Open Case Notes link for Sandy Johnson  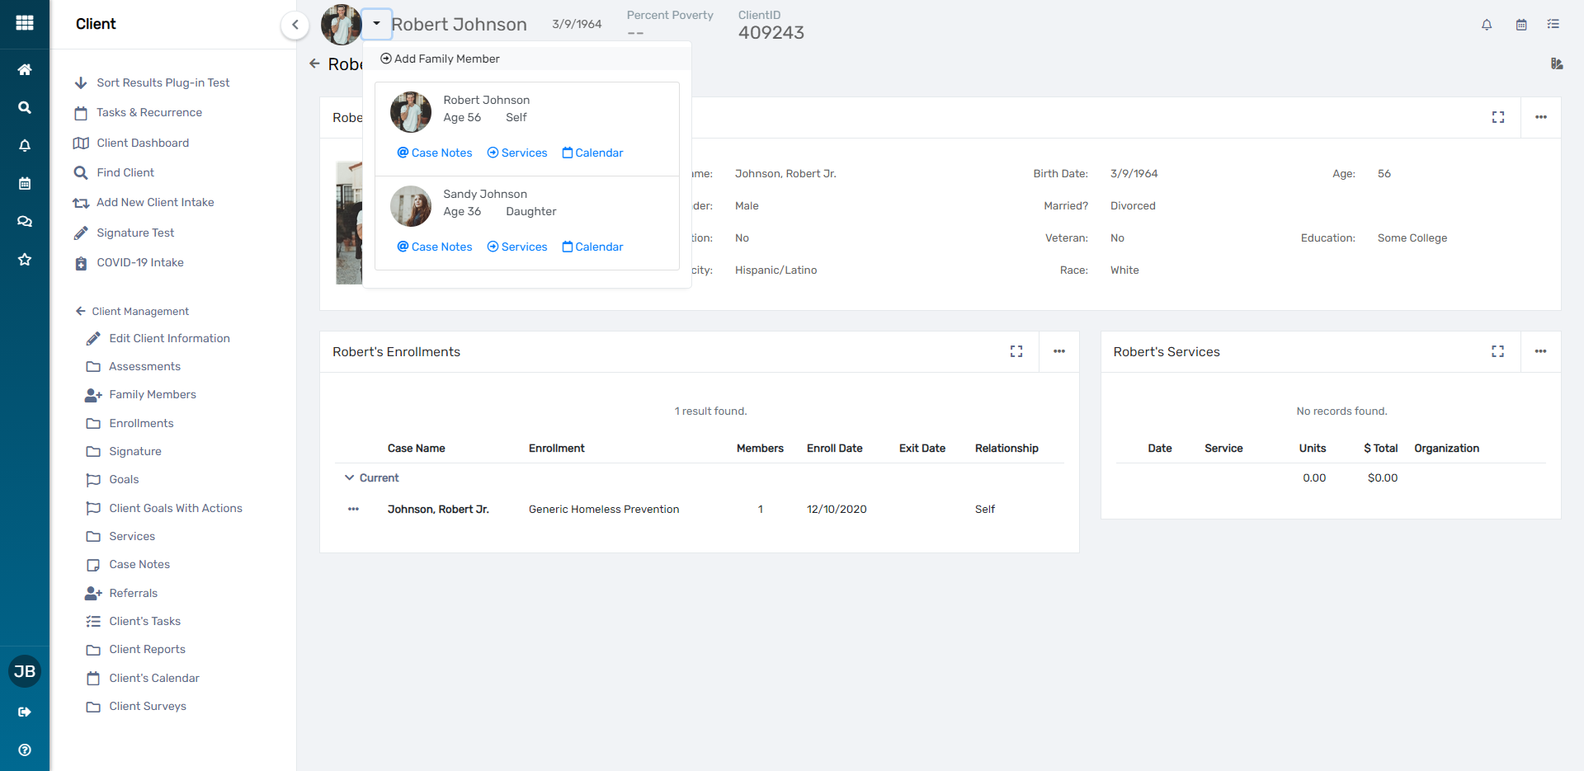[434, 247]
